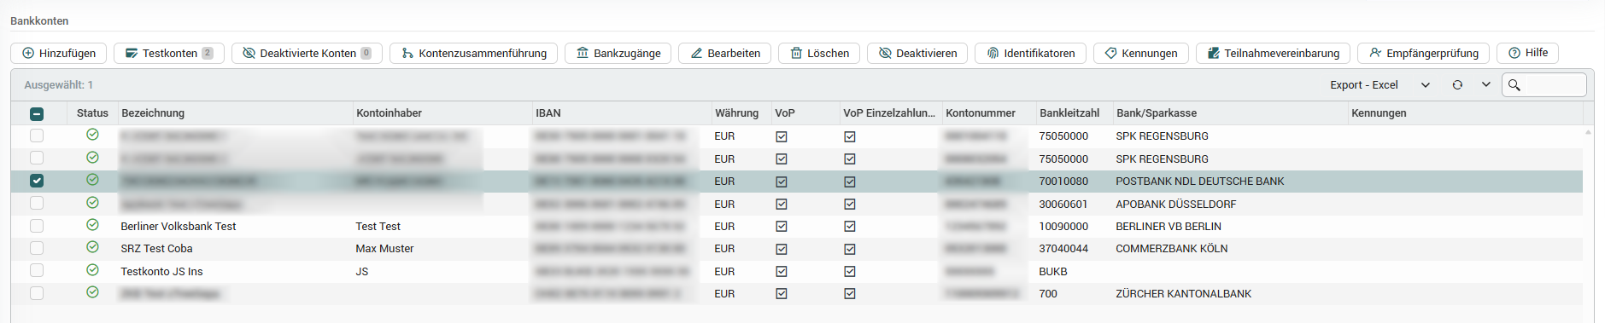Click status icon in Apobank Düsseldorf row
Image resolution: width=1605 pixels, height=323 pixels.
(92, 203)
